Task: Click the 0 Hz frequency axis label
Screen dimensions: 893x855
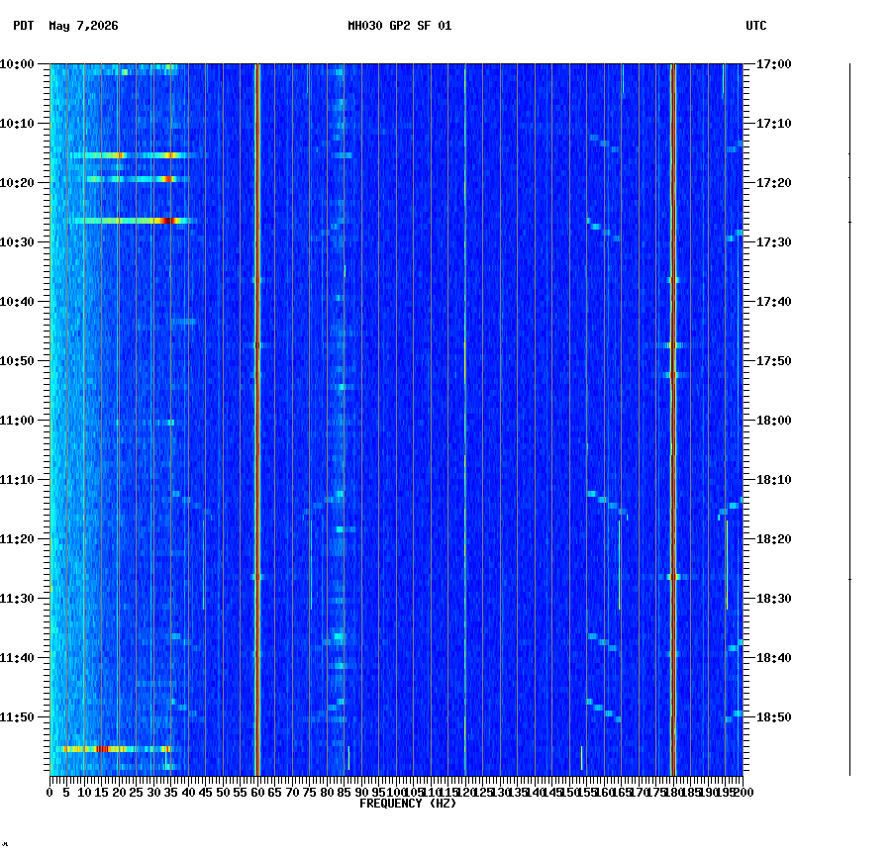Action: (50, 793)
